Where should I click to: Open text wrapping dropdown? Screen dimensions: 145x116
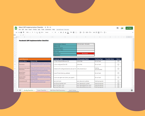(87, 32)
